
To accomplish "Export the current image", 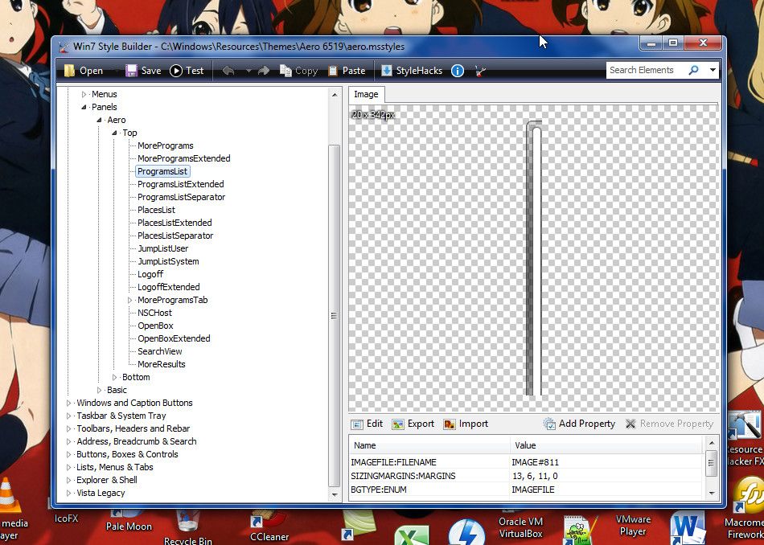I will pyautogui.click(x=413, y=424).
